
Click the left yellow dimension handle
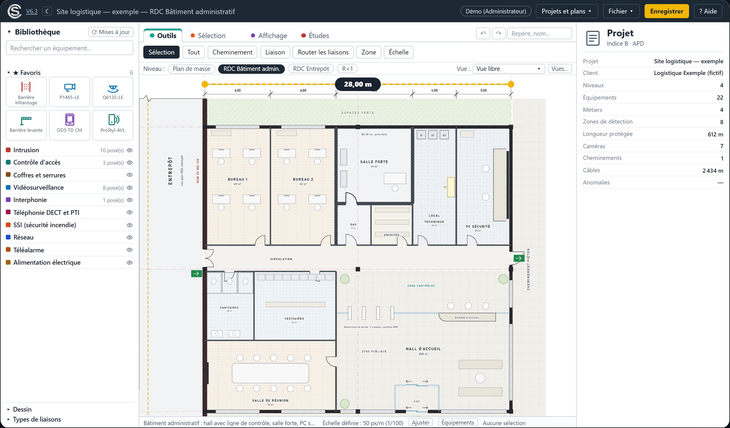click(x=205, y=84)
